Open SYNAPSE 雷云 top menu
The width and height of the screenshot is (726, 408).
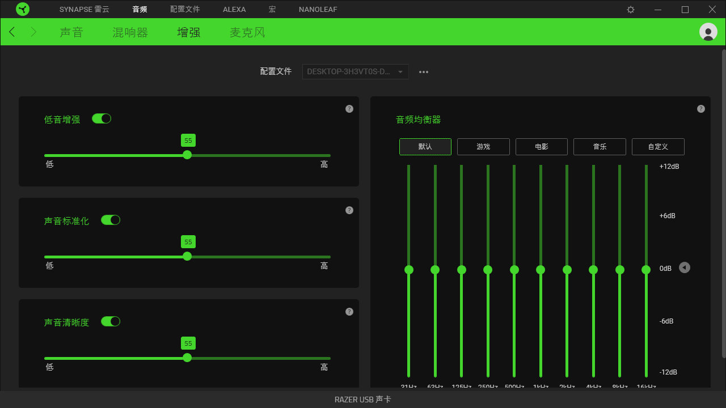[85, 10]
